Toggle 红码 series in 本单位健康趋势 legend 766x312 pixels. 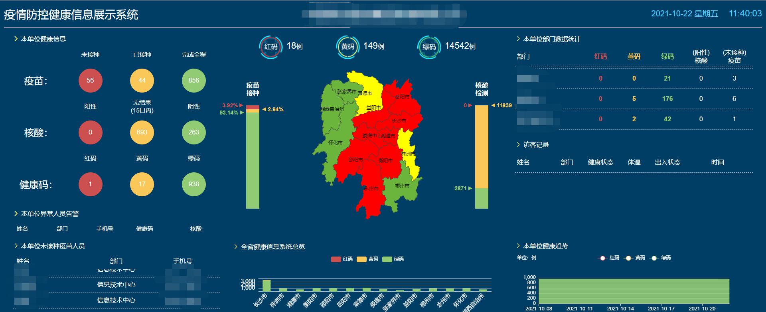[x=608, y=258]
